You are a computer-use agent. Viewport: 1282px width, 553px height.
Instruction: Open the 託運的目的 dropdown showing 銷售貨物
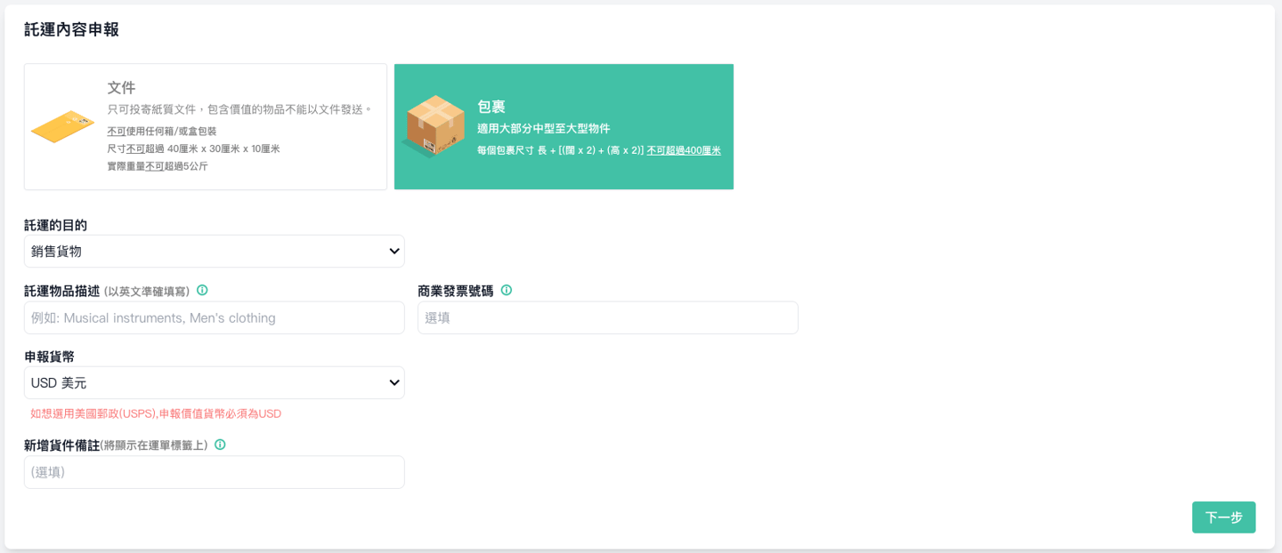pyautogui.click(x=214, y=252)
